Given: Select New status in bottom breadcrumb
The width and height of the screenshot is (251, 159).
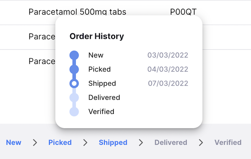Looking at the screenshot, I should (x=14, y=142).
